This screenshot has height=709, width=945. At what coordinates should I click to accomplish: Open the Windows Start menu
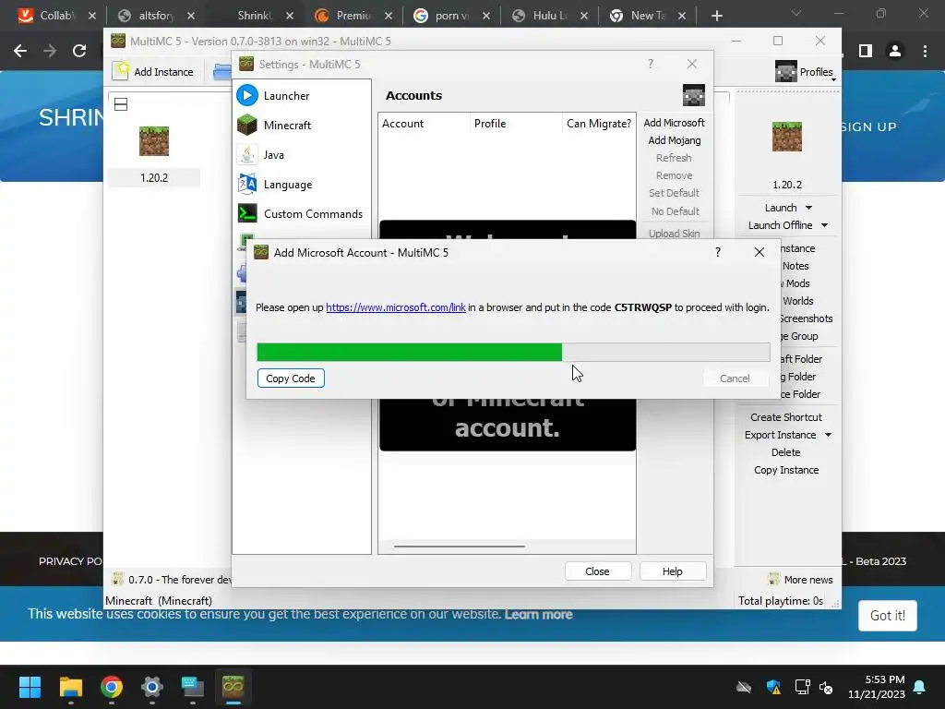pyautogui.click(x=30, y=687)
